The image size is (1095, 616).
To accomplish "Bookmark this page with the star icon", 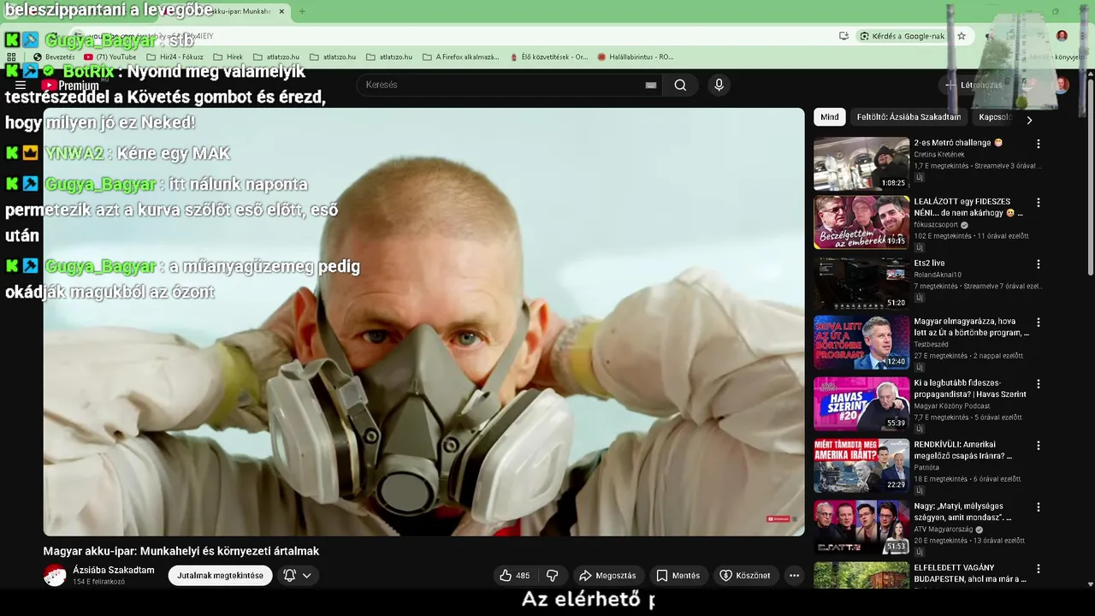I will (962, 36).
